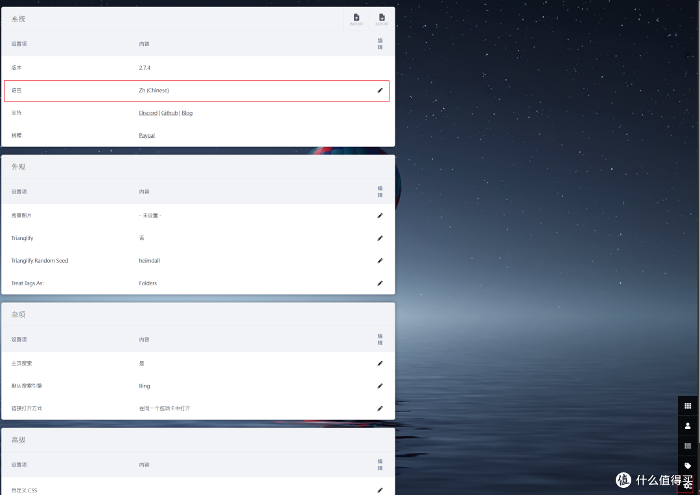This screenshot has height=495, width=700.
Task: Edit the Treat Tags As pencil icon
Action: coord(380,283)
